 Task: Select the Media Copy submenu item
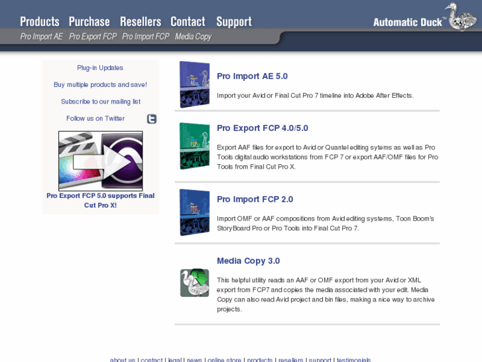[193, 37]
